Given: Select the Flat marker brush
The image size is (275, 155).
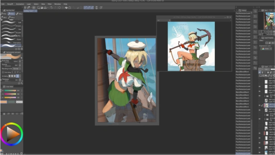Looking at the screenshot, I should (x=11, y=43).
